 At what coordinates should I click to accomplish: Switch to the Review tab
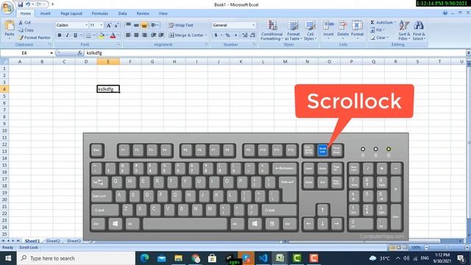143,13
